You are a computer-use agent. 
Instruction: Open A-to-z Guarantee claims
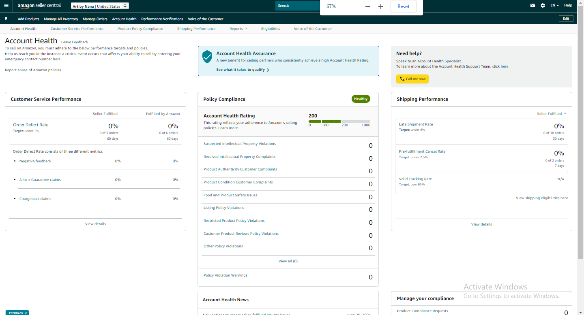click(x=40, y=180)
